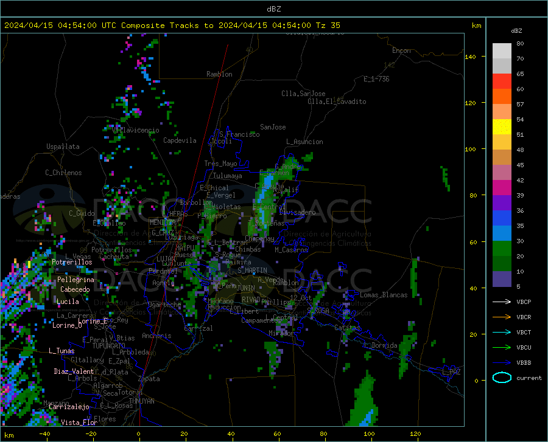Click the 'Clla.El_Cavadito' label
Image resolution: width=548 pixels, height=442 pixels.
(337, 102)
